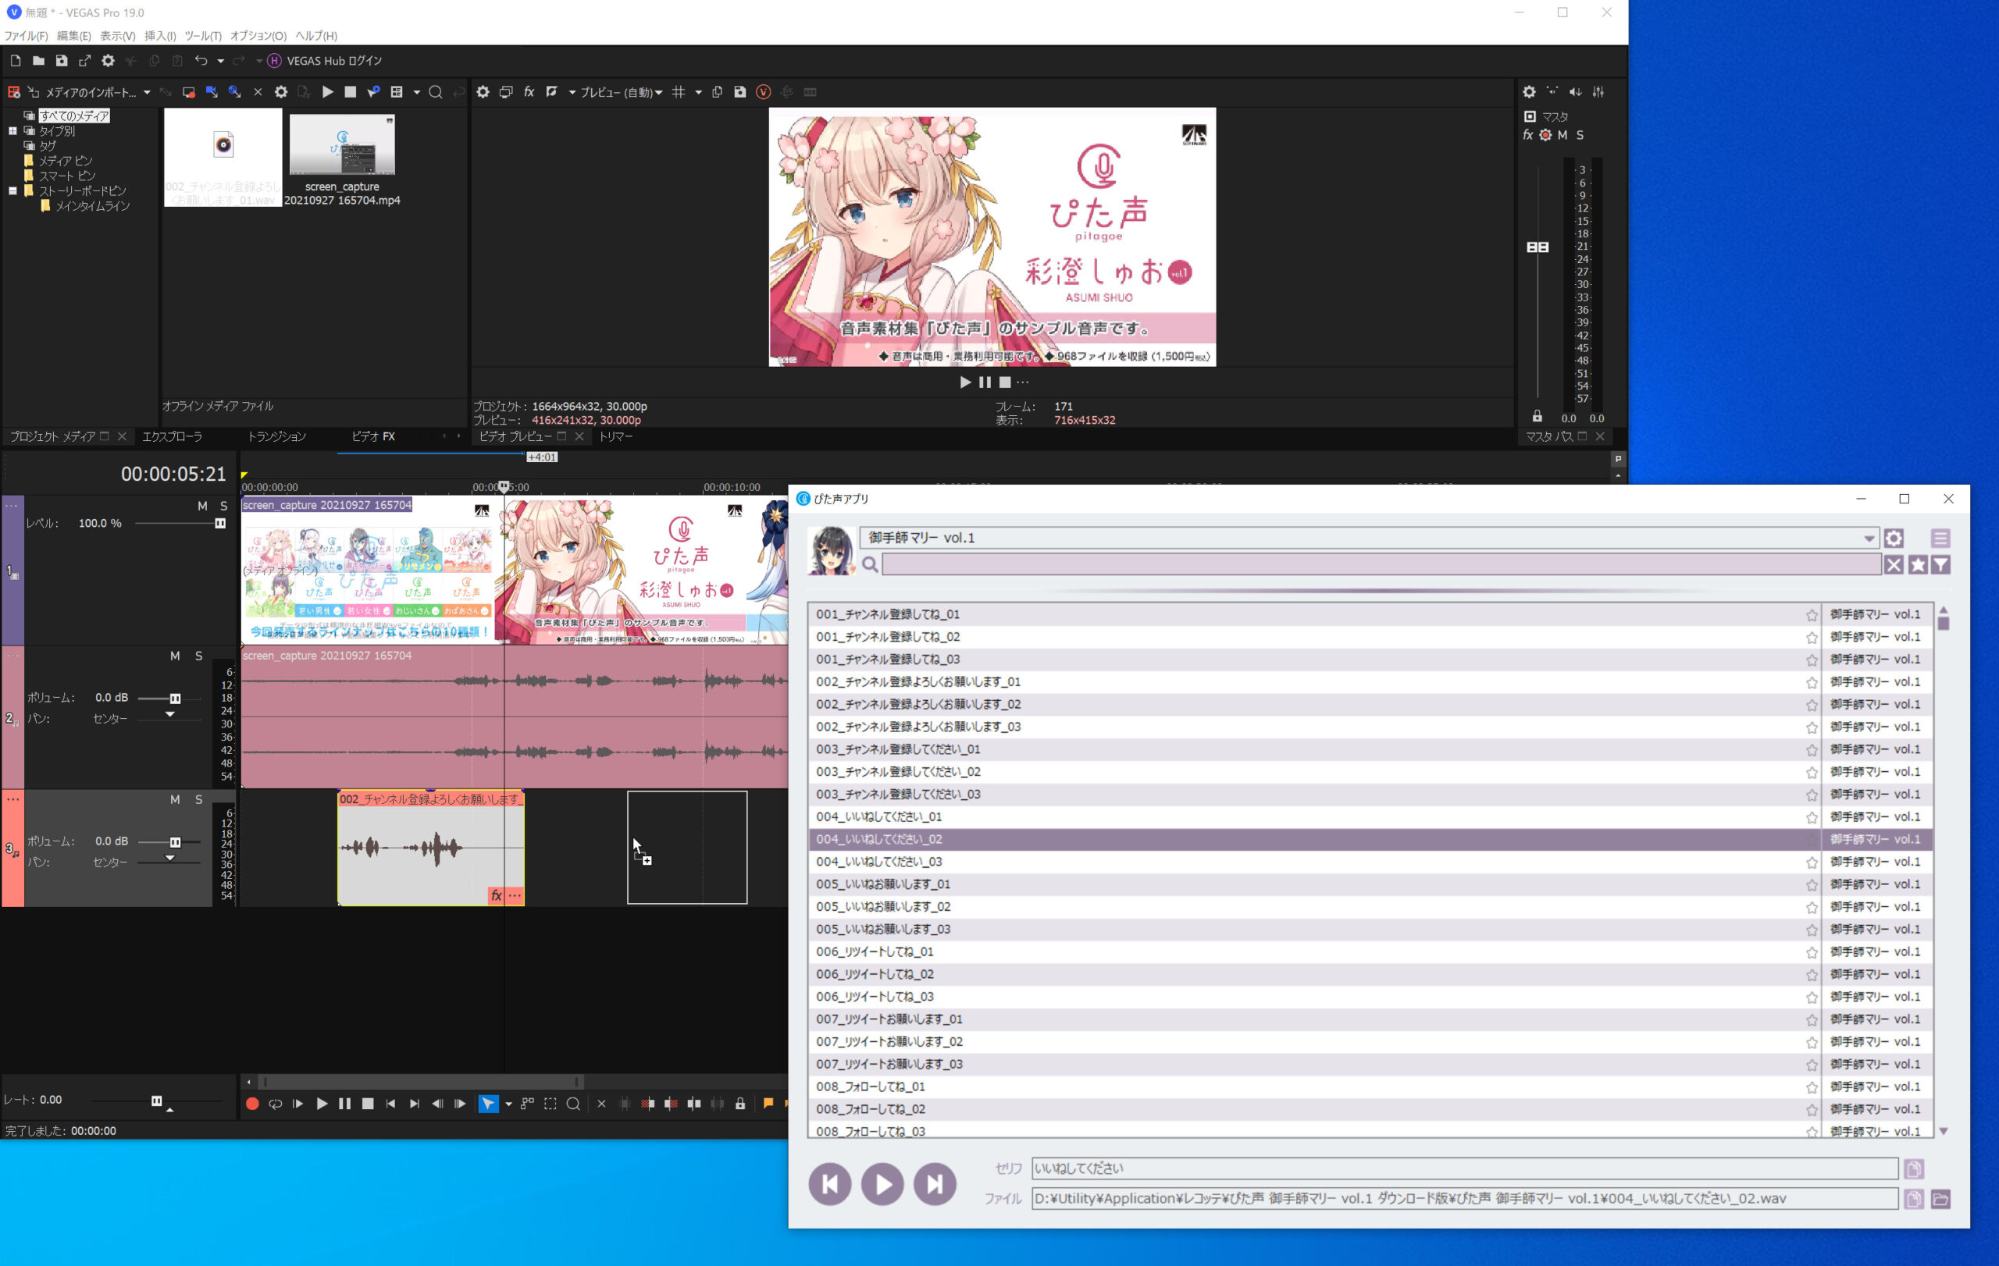Open VEGAS Hub login
This screenshot has height=1266, width=1999.
tap(325, 61)
